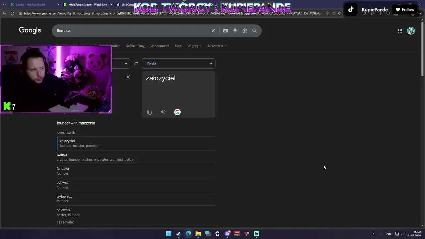The width and height of the screenshot is (425, 239).
Task: Open Microsoft Edge on the taskbar
Action: pos(188,234)
